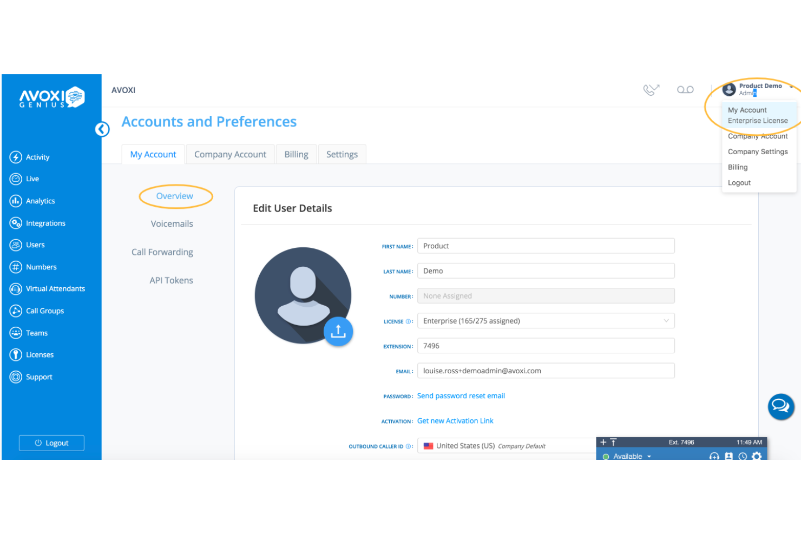Open Licenses in the sidebar
Screen dimensions: 801x534
click(x=31, y=355)
